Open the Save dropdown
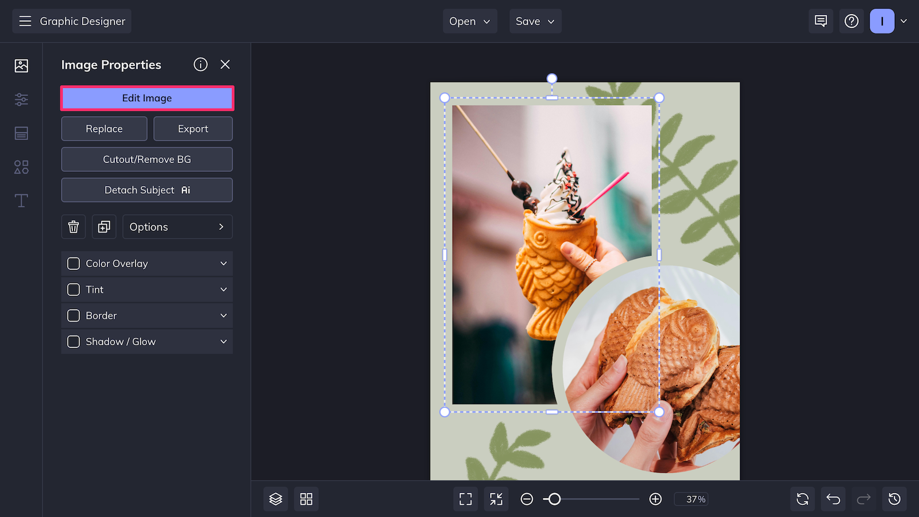The height and width of the screenshot is (517, 919). click(x=535, y=21)
